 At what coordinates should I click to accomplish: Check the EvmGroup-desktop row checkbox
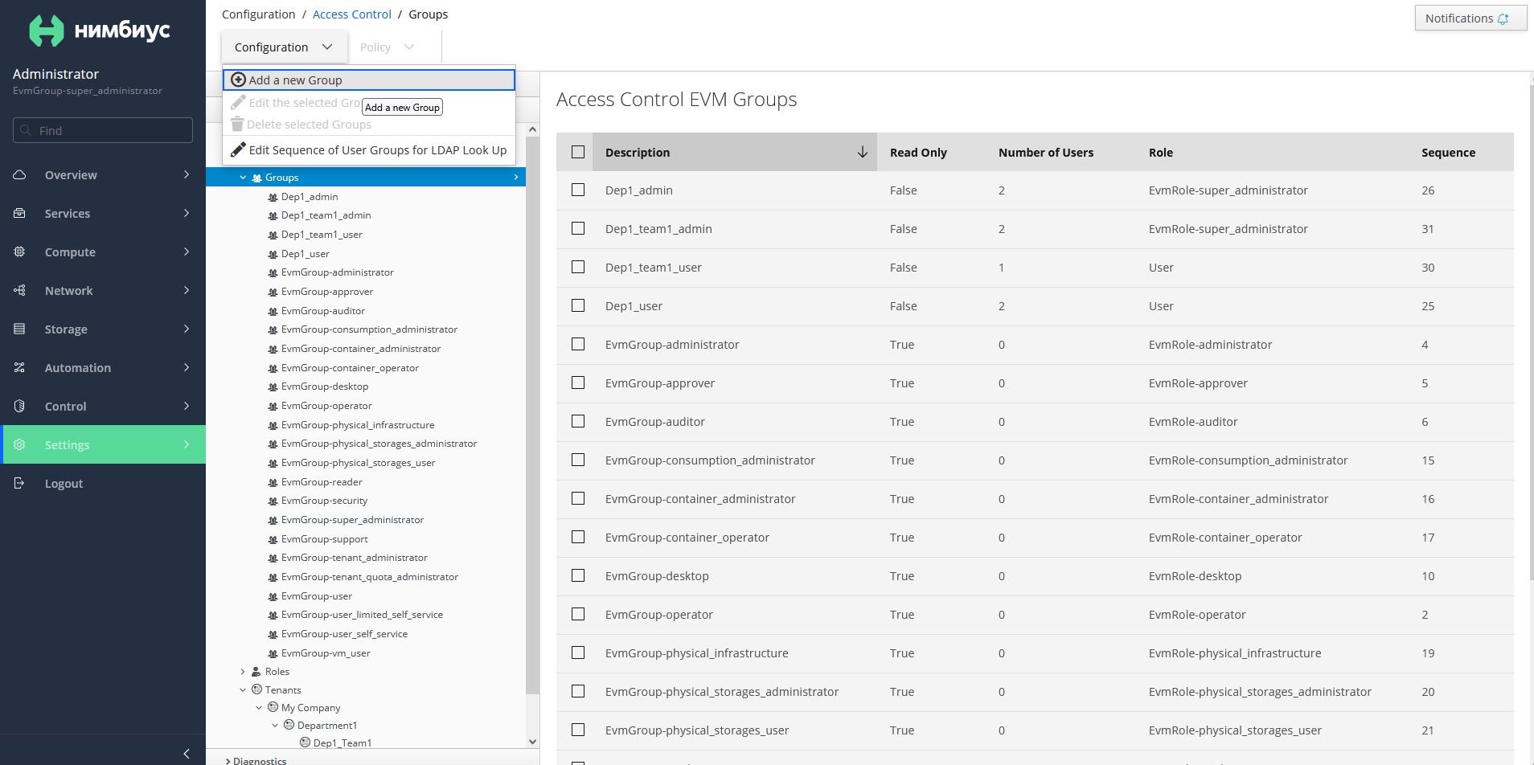[578, 575]
